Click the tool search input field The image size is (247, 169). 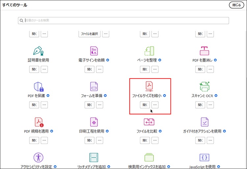(125, 20)
